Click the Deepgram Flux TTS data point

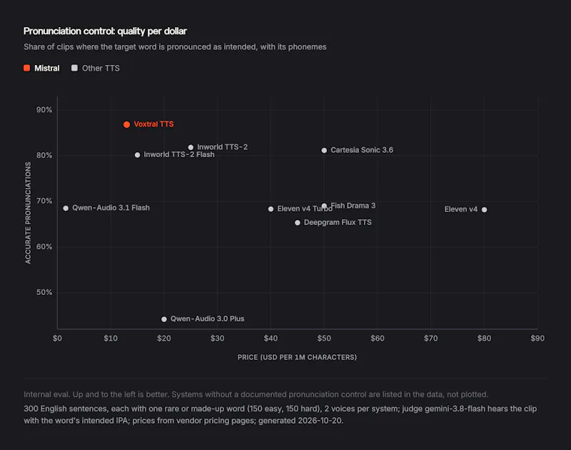click(x=298, y=223)
